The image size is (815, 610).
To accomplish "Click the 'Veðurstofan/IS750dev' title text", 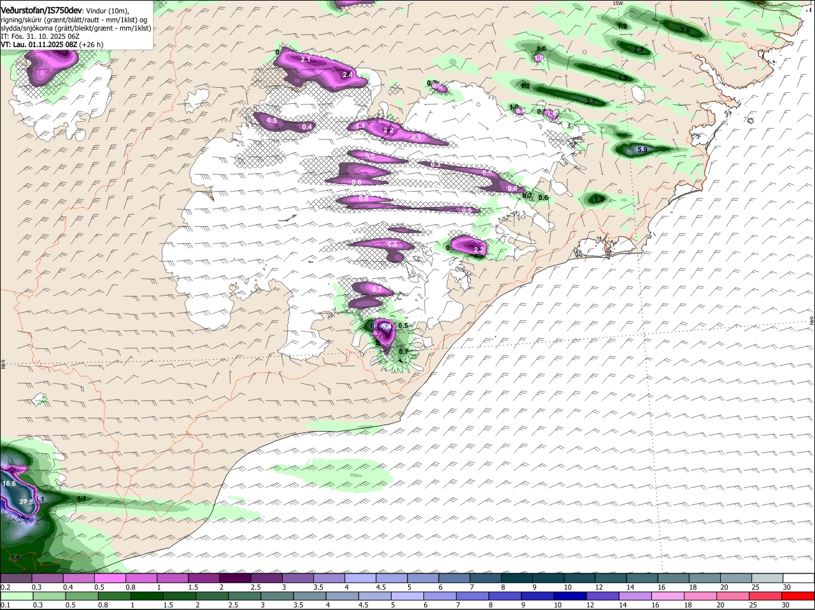I will click(41, 11).
